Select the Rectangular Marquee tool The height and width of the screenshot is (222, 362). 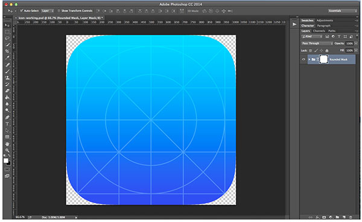click(7, 31)
